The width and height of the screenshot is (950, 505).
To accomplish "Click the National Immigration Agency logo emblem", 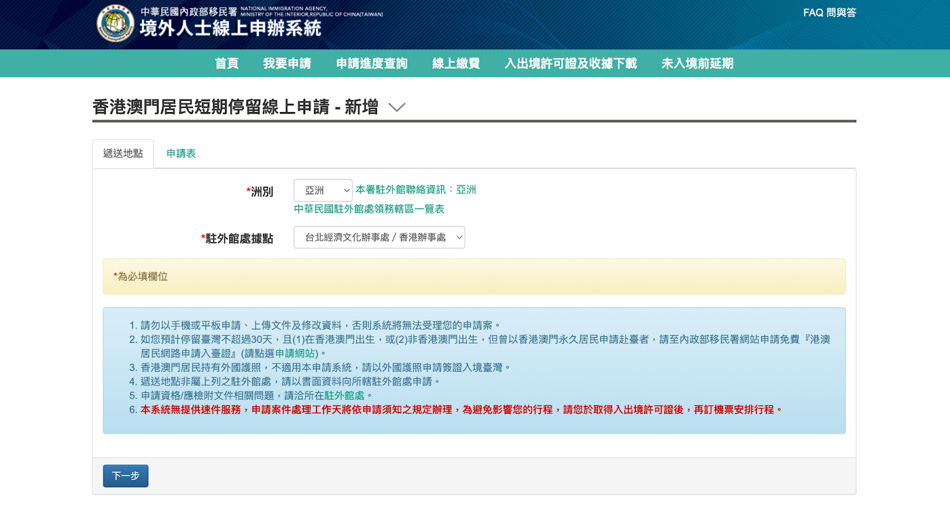I will (x=115, y=24).
